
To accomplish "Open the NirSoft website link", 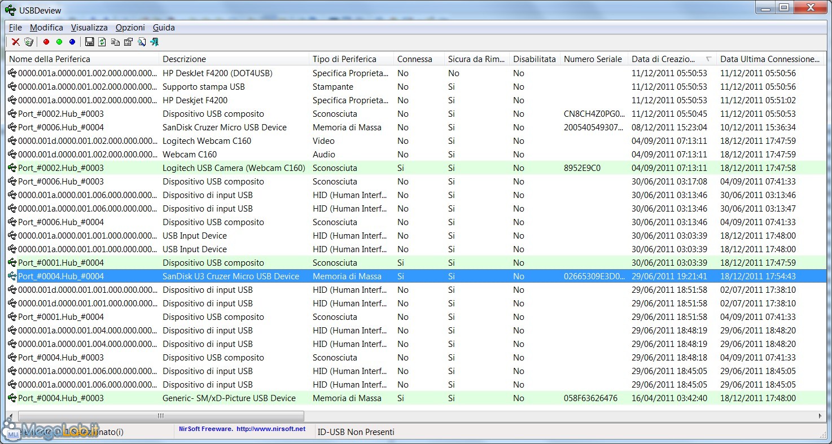I will click(242, 429).
